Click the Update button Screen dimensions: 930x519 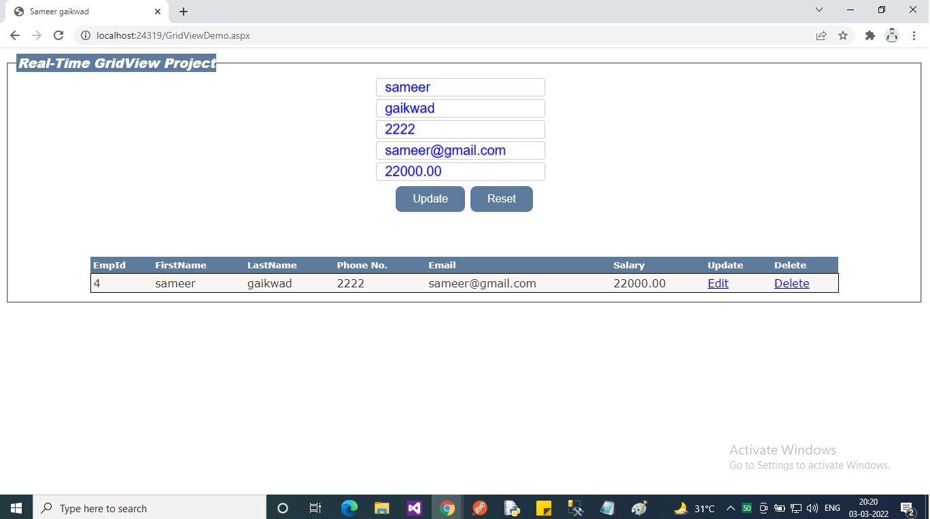(430, 199)
